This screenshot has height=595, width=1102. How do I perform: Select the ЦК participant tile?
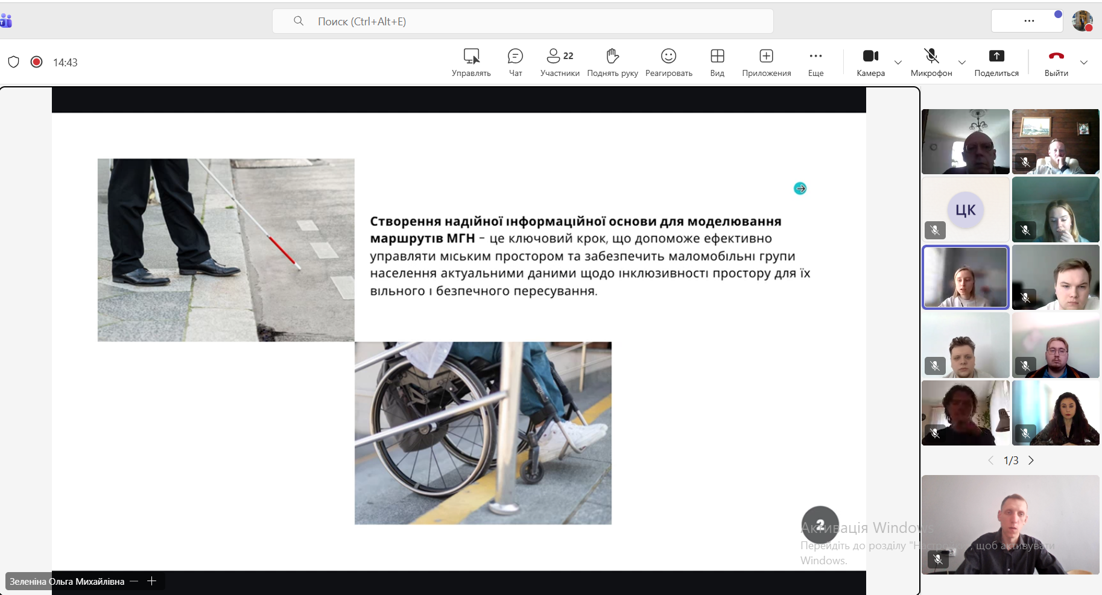(x=965, y=210)
